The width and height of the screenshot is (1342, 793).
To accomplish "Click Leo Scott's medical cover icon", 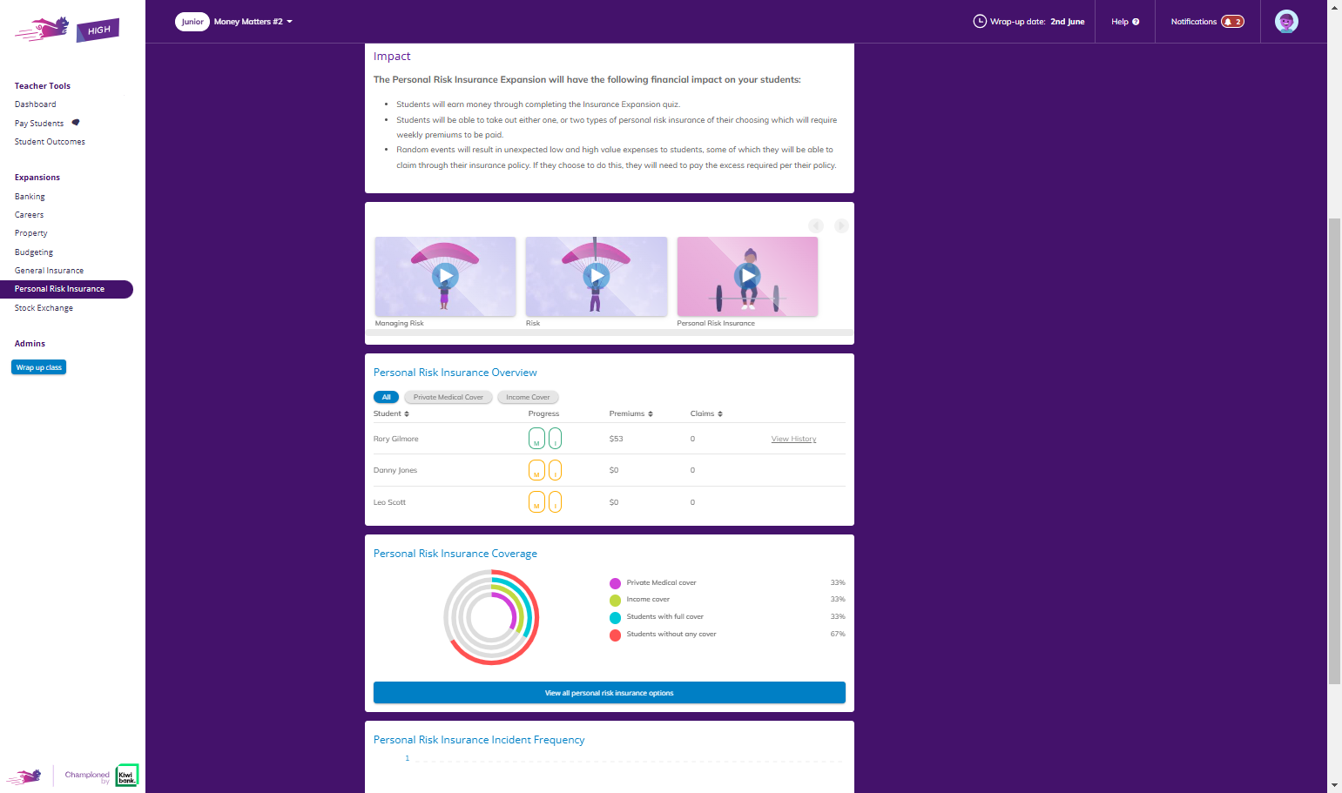I will pos(536,502).
